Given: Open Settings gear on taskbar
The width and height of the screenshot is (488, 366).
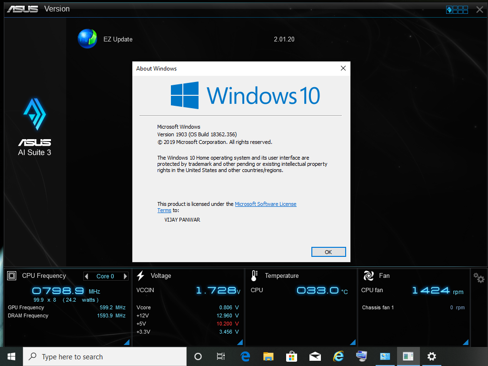Looking at the screenshot, I should tap(431, 356).
